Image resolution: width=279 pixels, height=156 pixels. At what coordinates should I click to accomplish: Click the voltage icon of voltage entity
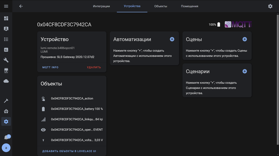coord(43,140)
